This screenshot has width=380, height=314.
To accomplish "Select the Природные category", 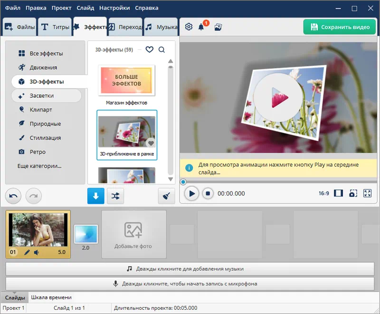I will point(46,124).
